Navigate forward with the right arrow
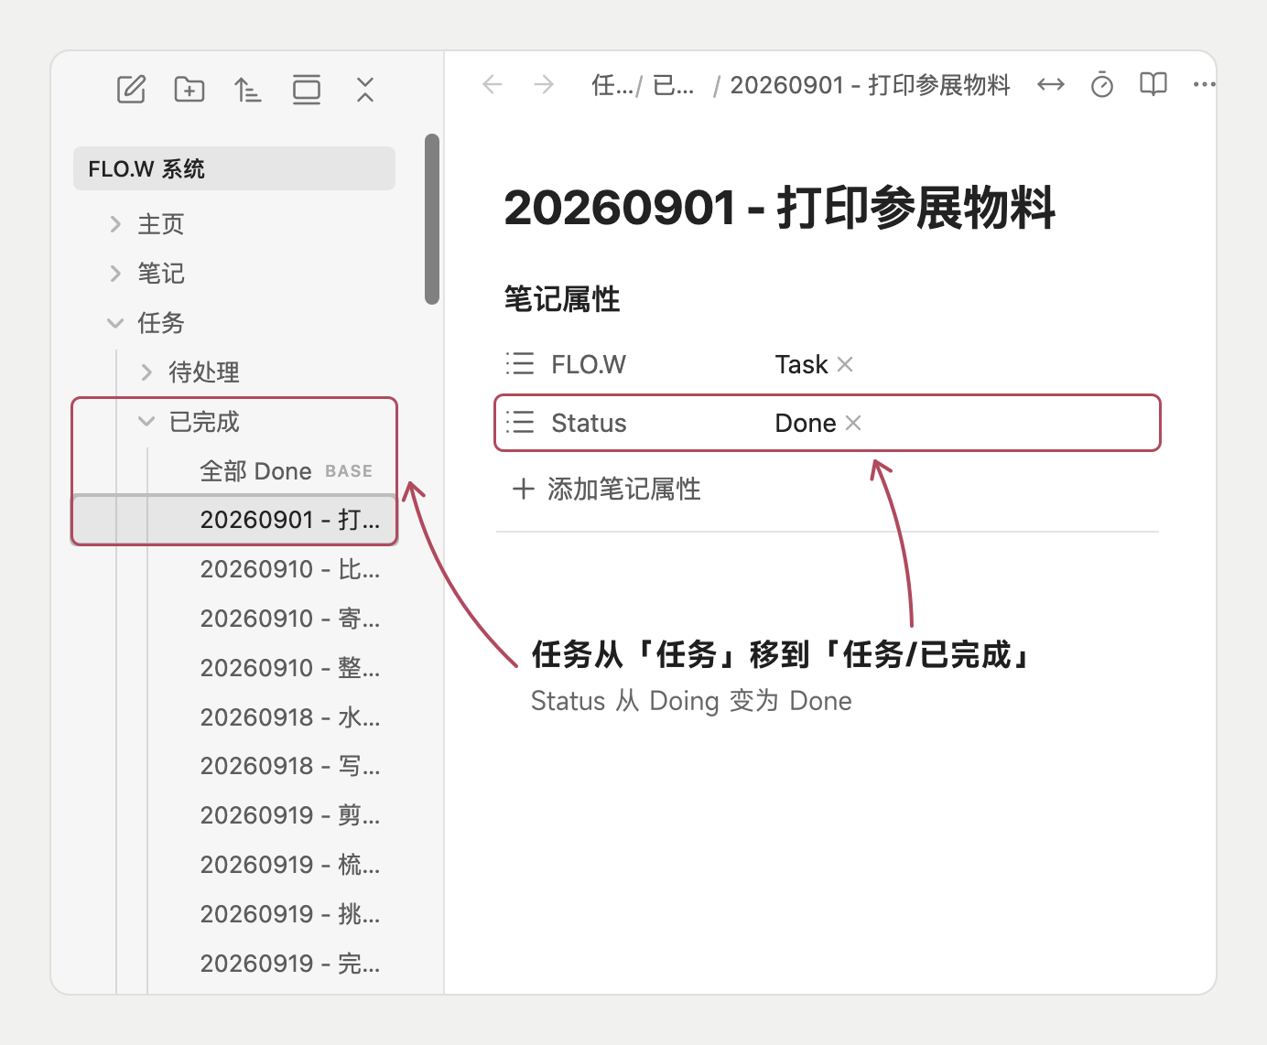The width and height of the screenshot is (1267, 1045). pyautogui.click(x=544, y=85)
